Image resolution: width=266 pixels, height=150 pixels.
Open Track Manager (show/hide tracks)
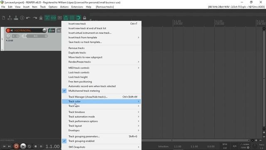(101, 97)
